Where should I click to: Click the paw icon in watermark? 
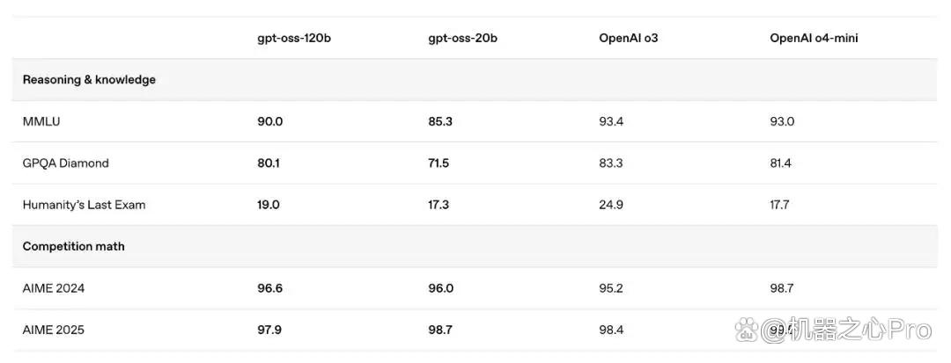coord(748,330)
